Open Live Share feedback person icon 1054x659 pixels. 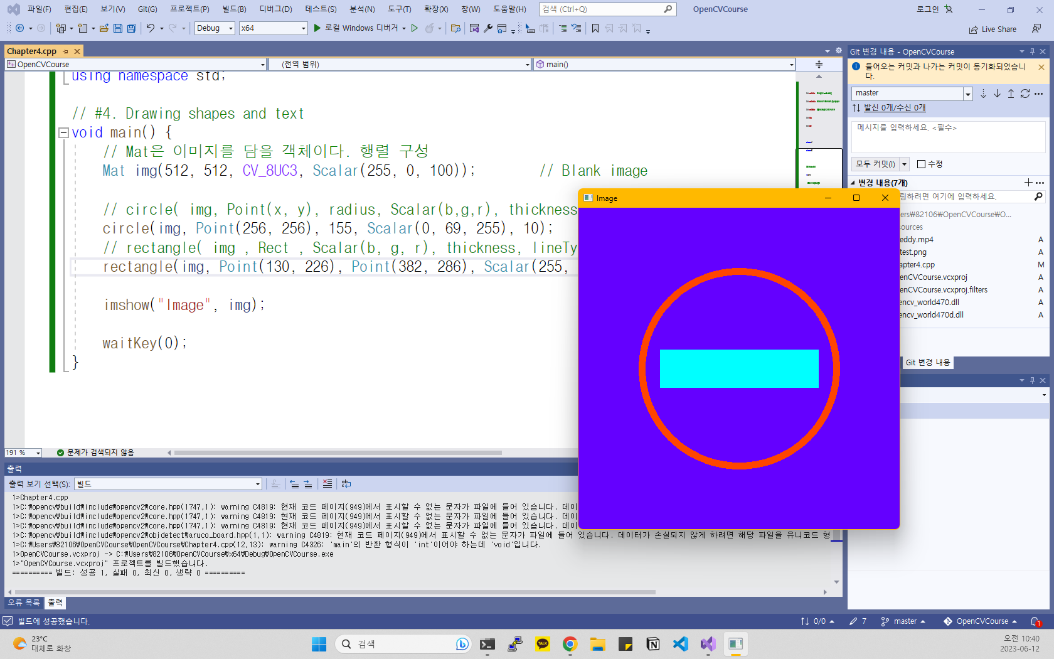tap(1036, 29)
